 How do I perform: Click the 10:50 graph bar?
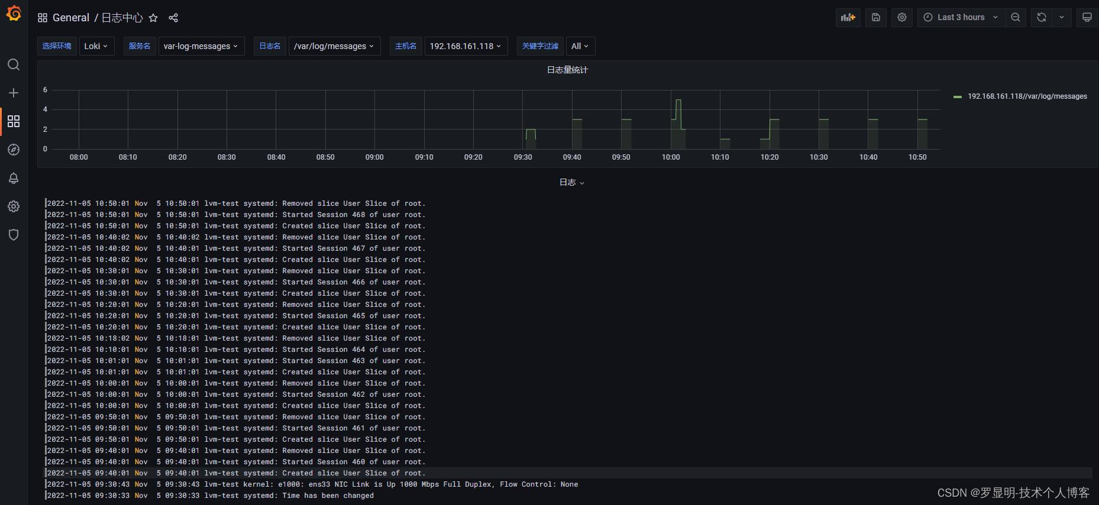(x=922, y=134)
